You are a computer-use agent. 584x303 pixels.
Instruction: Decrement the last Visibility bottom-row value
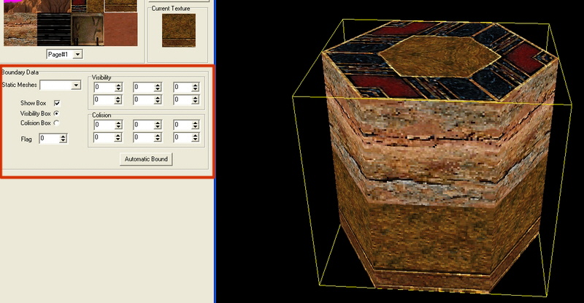tap(195, 102)
